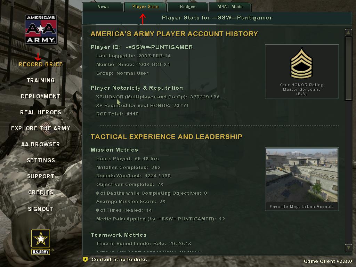Screen dimensions: 356x267
Task: Click the U.S. Army star logo
Action: [41, 242]
